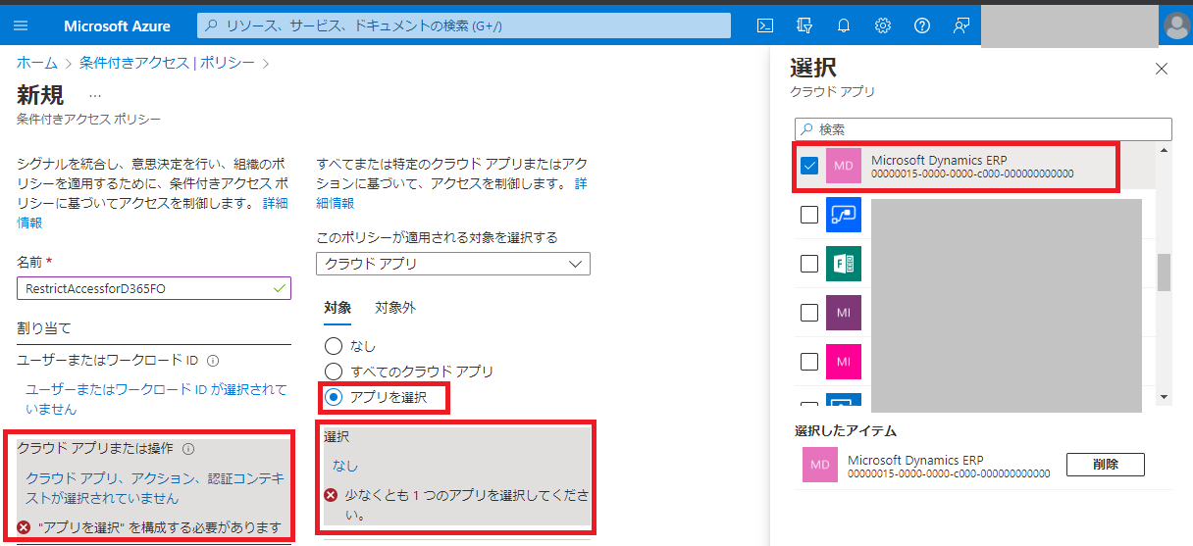1193x546 pixels.
Task: Switch to the 対象 tab
Action: point(337,308)
